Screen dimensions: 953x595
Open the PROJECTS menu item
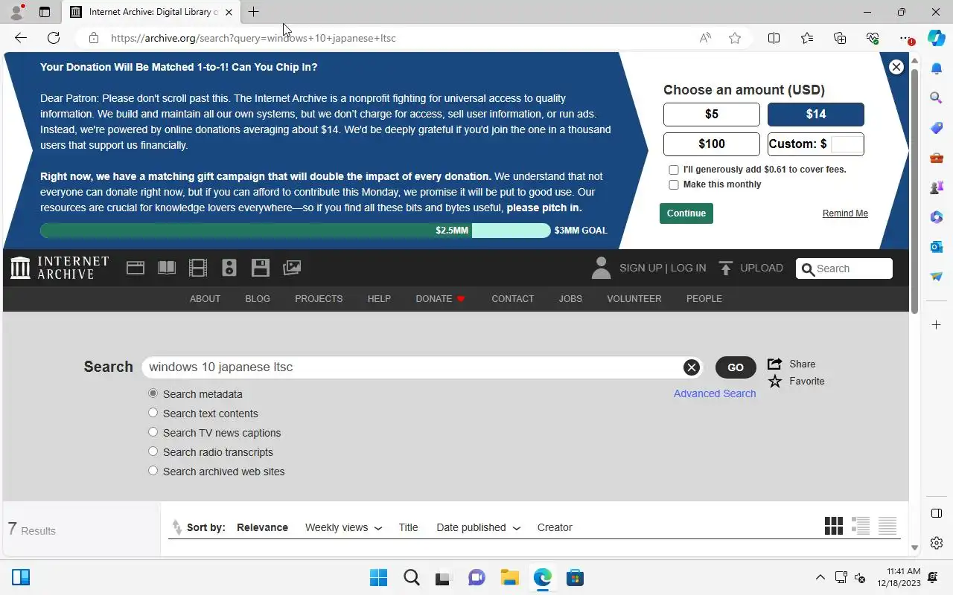pyautogui.click(x=319, y=298)
